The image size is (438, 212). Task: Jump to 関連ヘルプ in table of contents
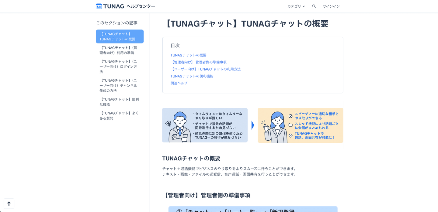click(179, 83)
